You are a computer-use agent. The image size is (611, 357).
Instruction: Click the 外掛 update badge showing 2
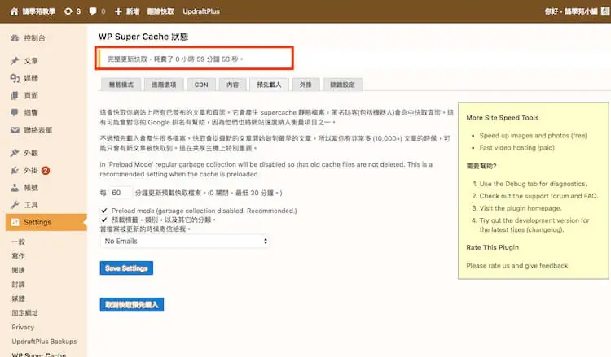pyautogui.click(x=45, y=170)
